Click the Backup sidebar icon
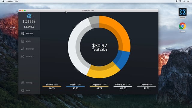The height and width of the screenshot is (108, 192). tap(23, 56)
